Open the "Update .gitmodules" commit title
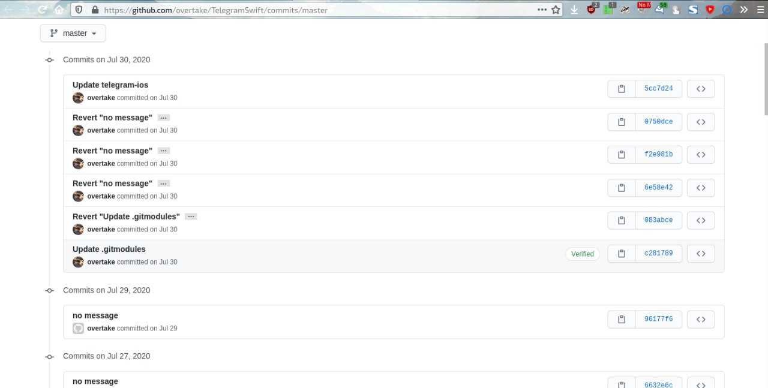 point(109,249)
